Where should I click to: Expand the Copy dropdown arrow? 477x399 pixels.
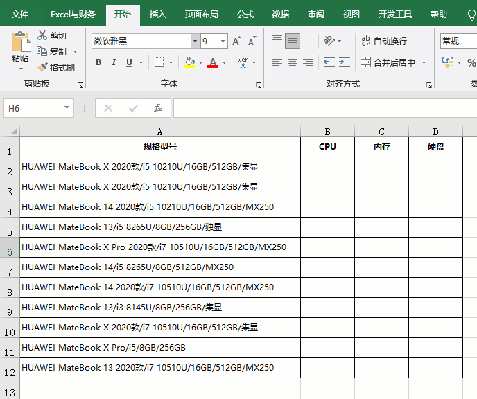click(x=75, y=52)
